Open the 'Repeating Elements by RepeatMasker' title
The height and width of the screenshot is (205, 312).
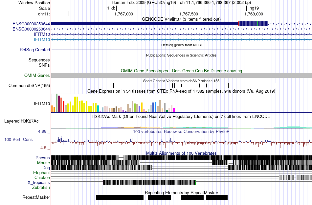tap(182, 193)
